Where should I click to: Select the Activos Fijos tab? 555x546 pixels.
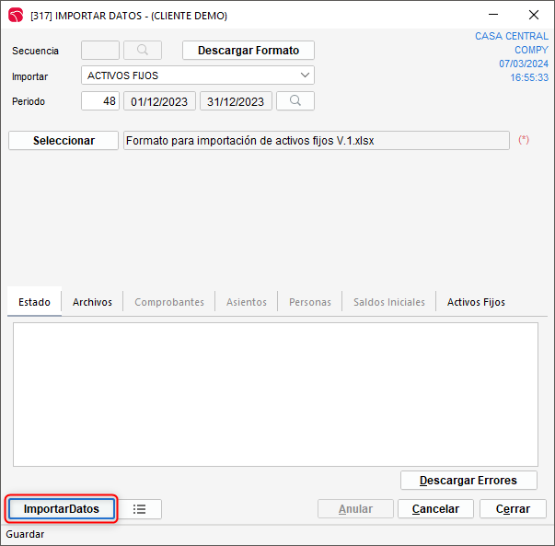coord(476,302)
